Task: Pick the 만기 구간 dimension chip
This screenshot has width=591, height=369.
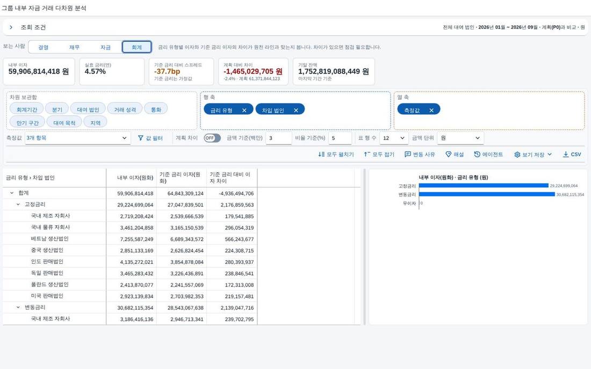Action: [27, 123]
